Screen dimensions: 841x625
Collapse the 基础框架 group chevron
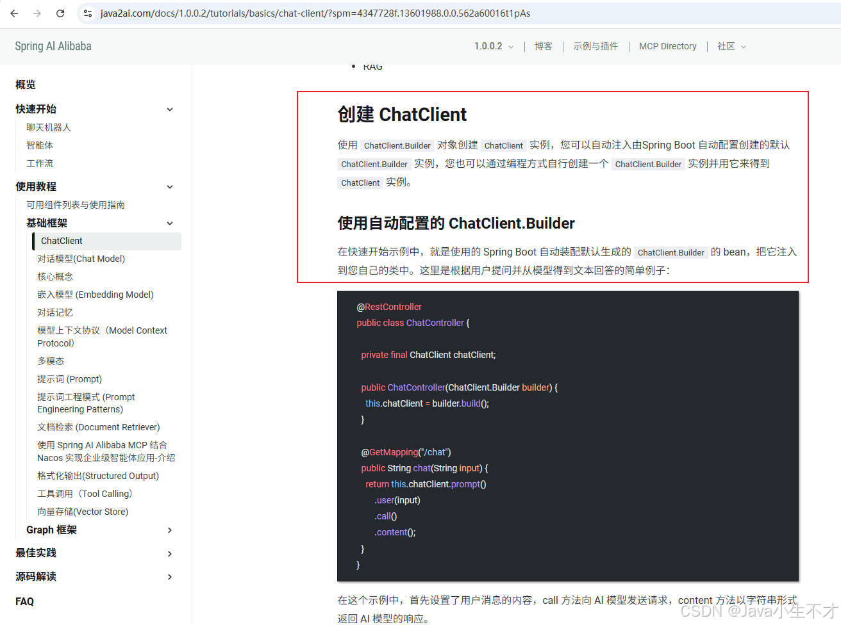[170, 223]
